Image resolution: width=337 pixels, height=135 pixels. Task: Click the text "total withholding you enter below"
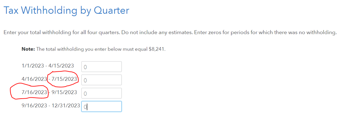tap(86, 49)
